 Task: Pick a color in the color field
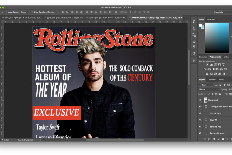[x=217, y=38]
